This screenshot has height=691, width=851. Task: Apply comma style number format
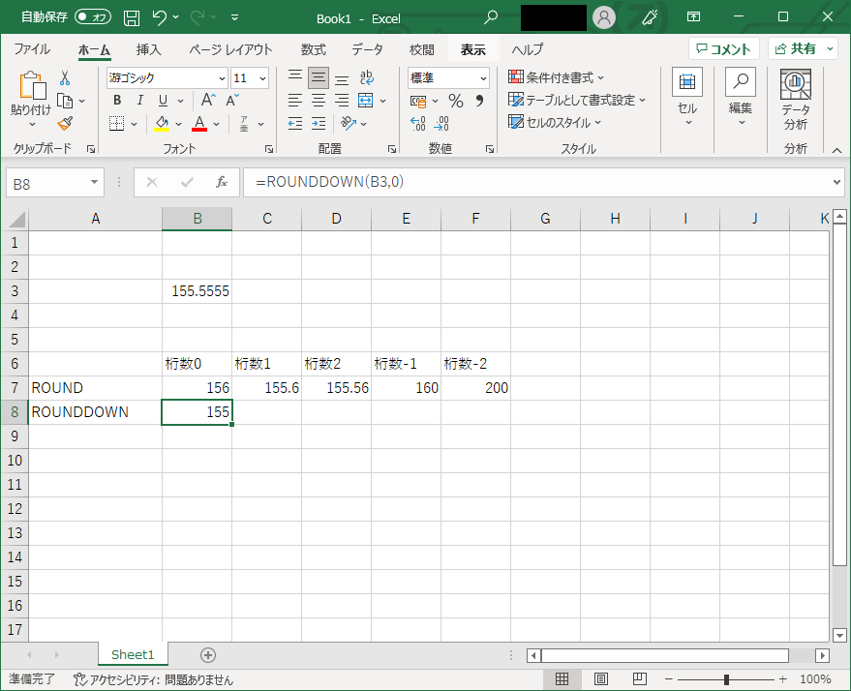(479, 101)
